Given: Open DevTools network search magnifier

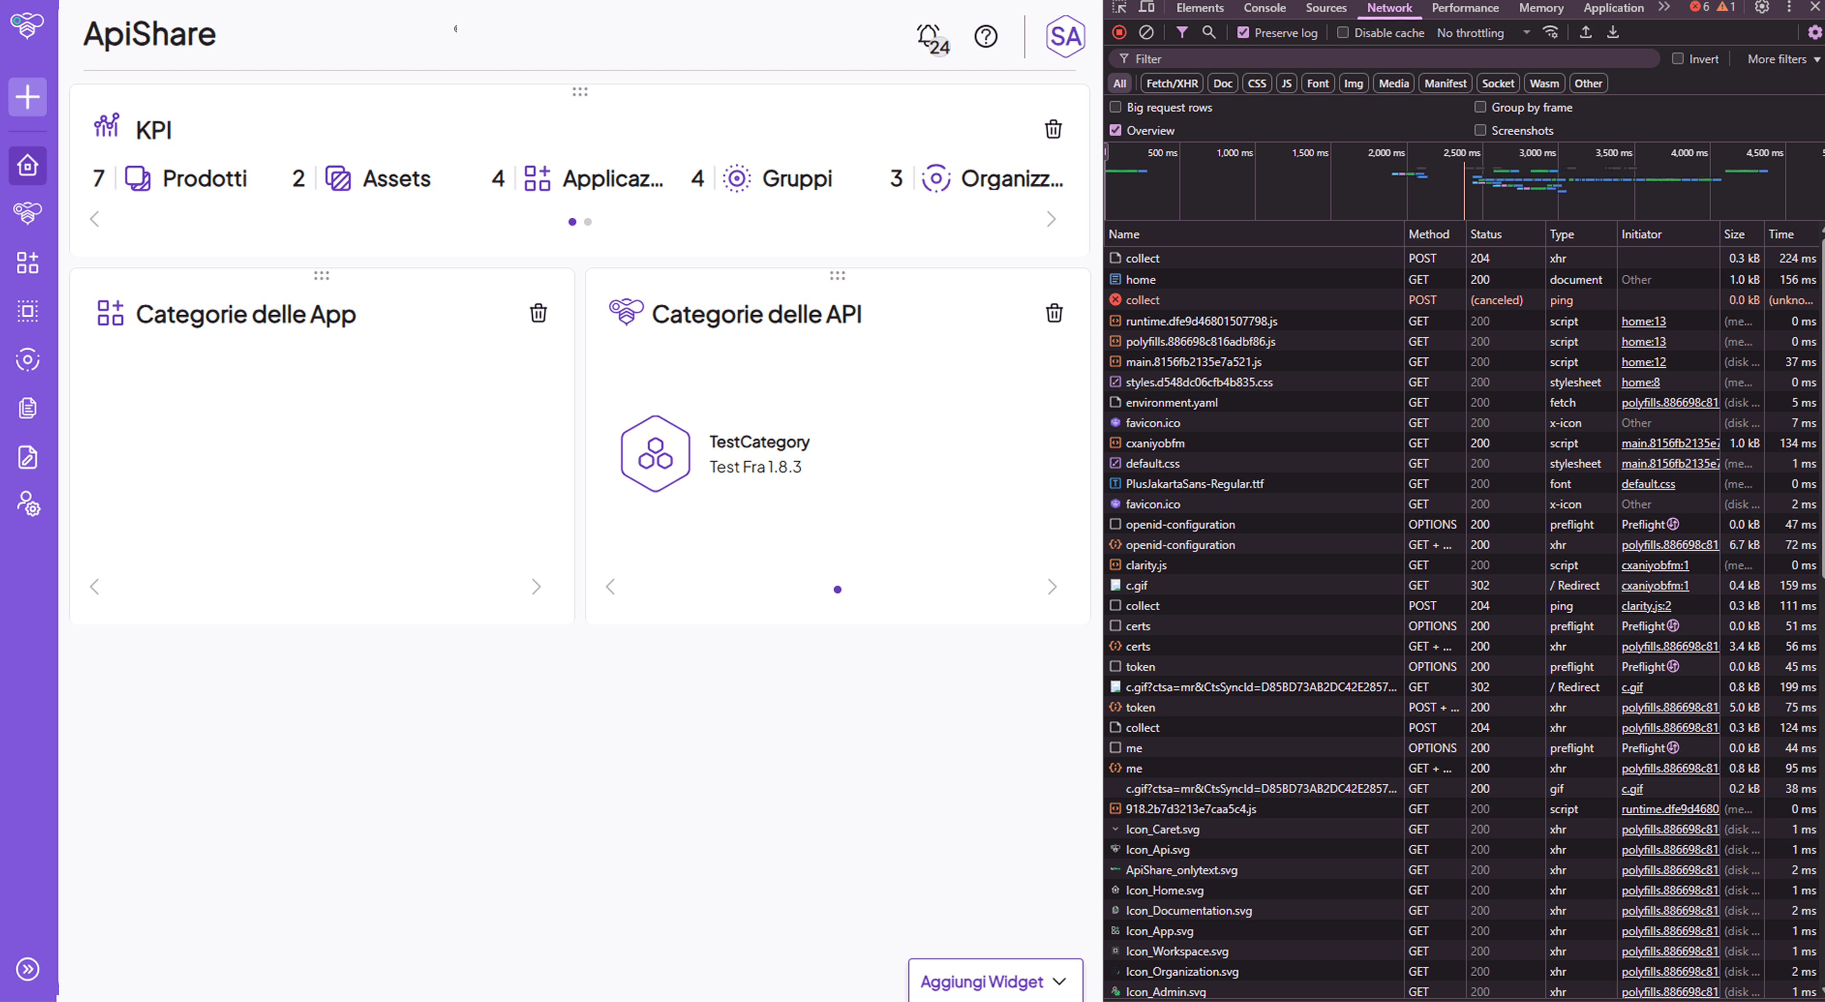Looking at the screenshot, I should [1209, 32].
